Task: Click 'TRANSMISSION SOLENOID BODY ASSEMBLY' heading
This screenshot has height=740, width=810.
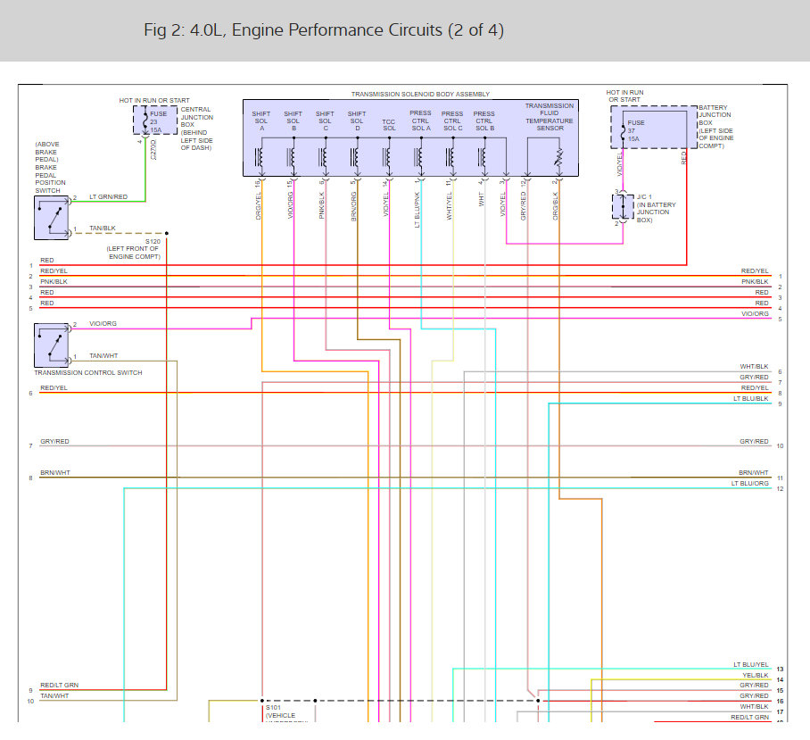Action: [420, 94]
